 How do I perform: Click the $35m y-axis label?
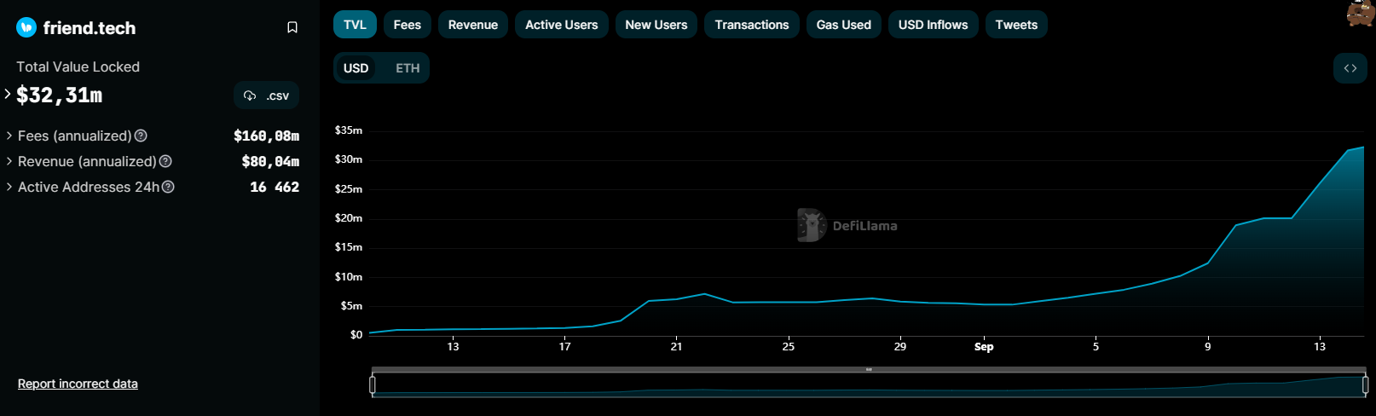coord(349,130)
